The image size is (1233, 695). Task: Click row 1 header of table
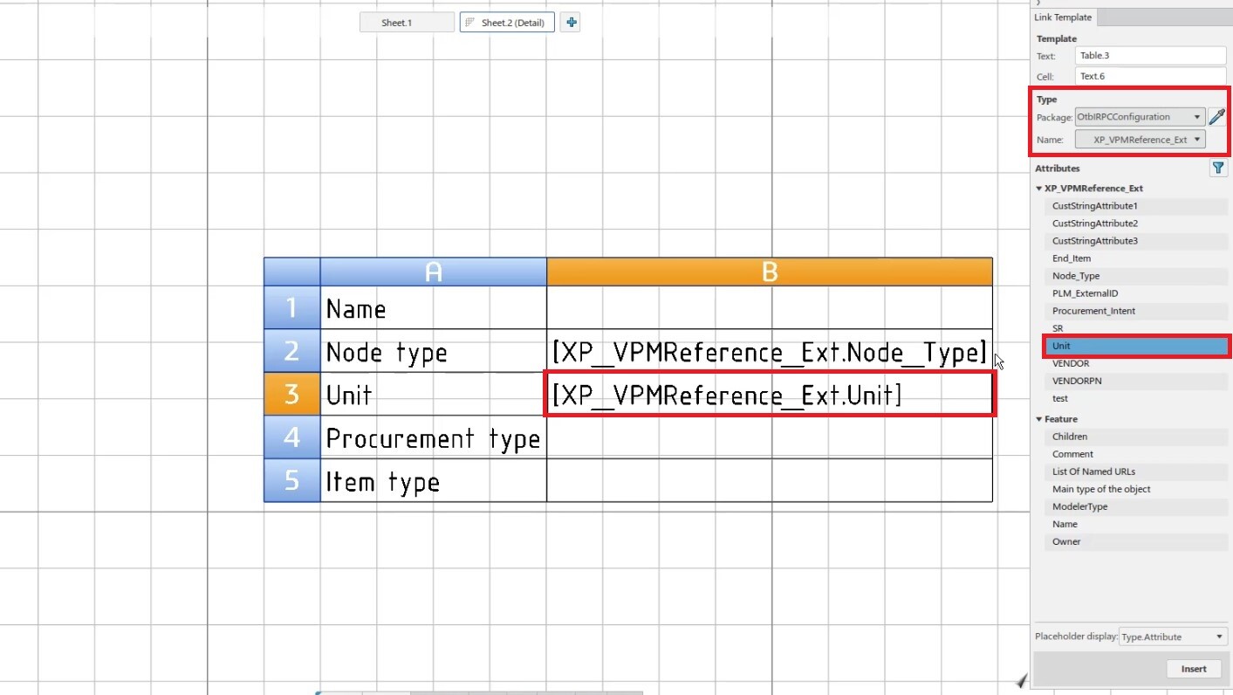[x=292, y=307]
